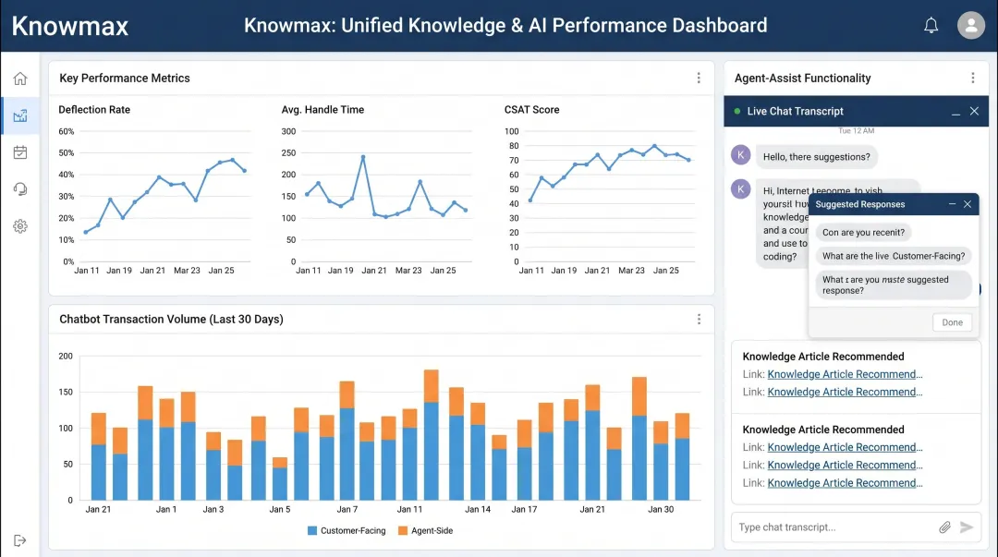This screenshot has height=557, width=998.
Task: Click the 'Tue 12 AM' timestamp
Action: 856,131
